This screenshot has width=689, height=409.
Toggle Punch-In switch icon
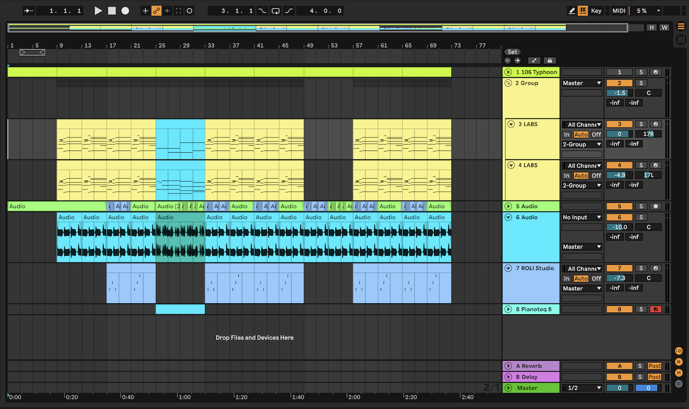pyautogui.click(x=262, y=11)
